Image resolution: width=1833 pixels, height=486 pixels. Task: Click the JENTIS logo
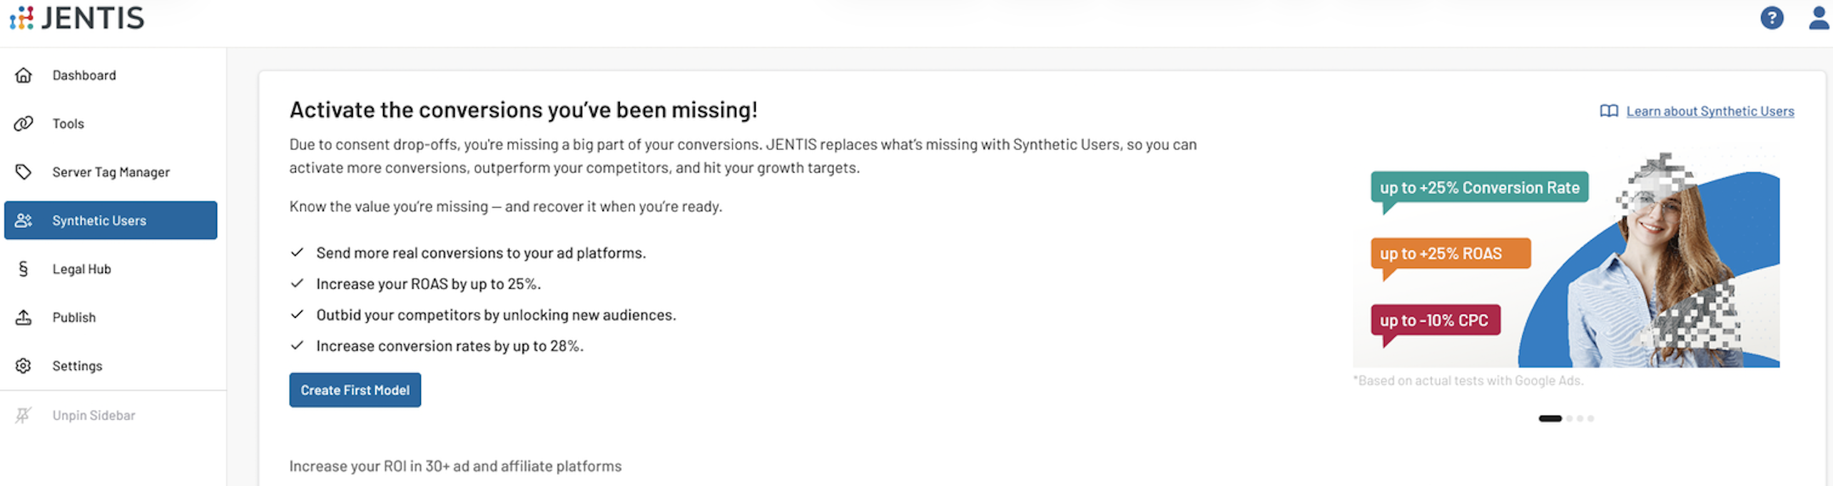[77, 17]
